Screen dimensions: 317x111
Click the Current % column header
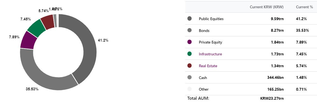coord(304,7)
